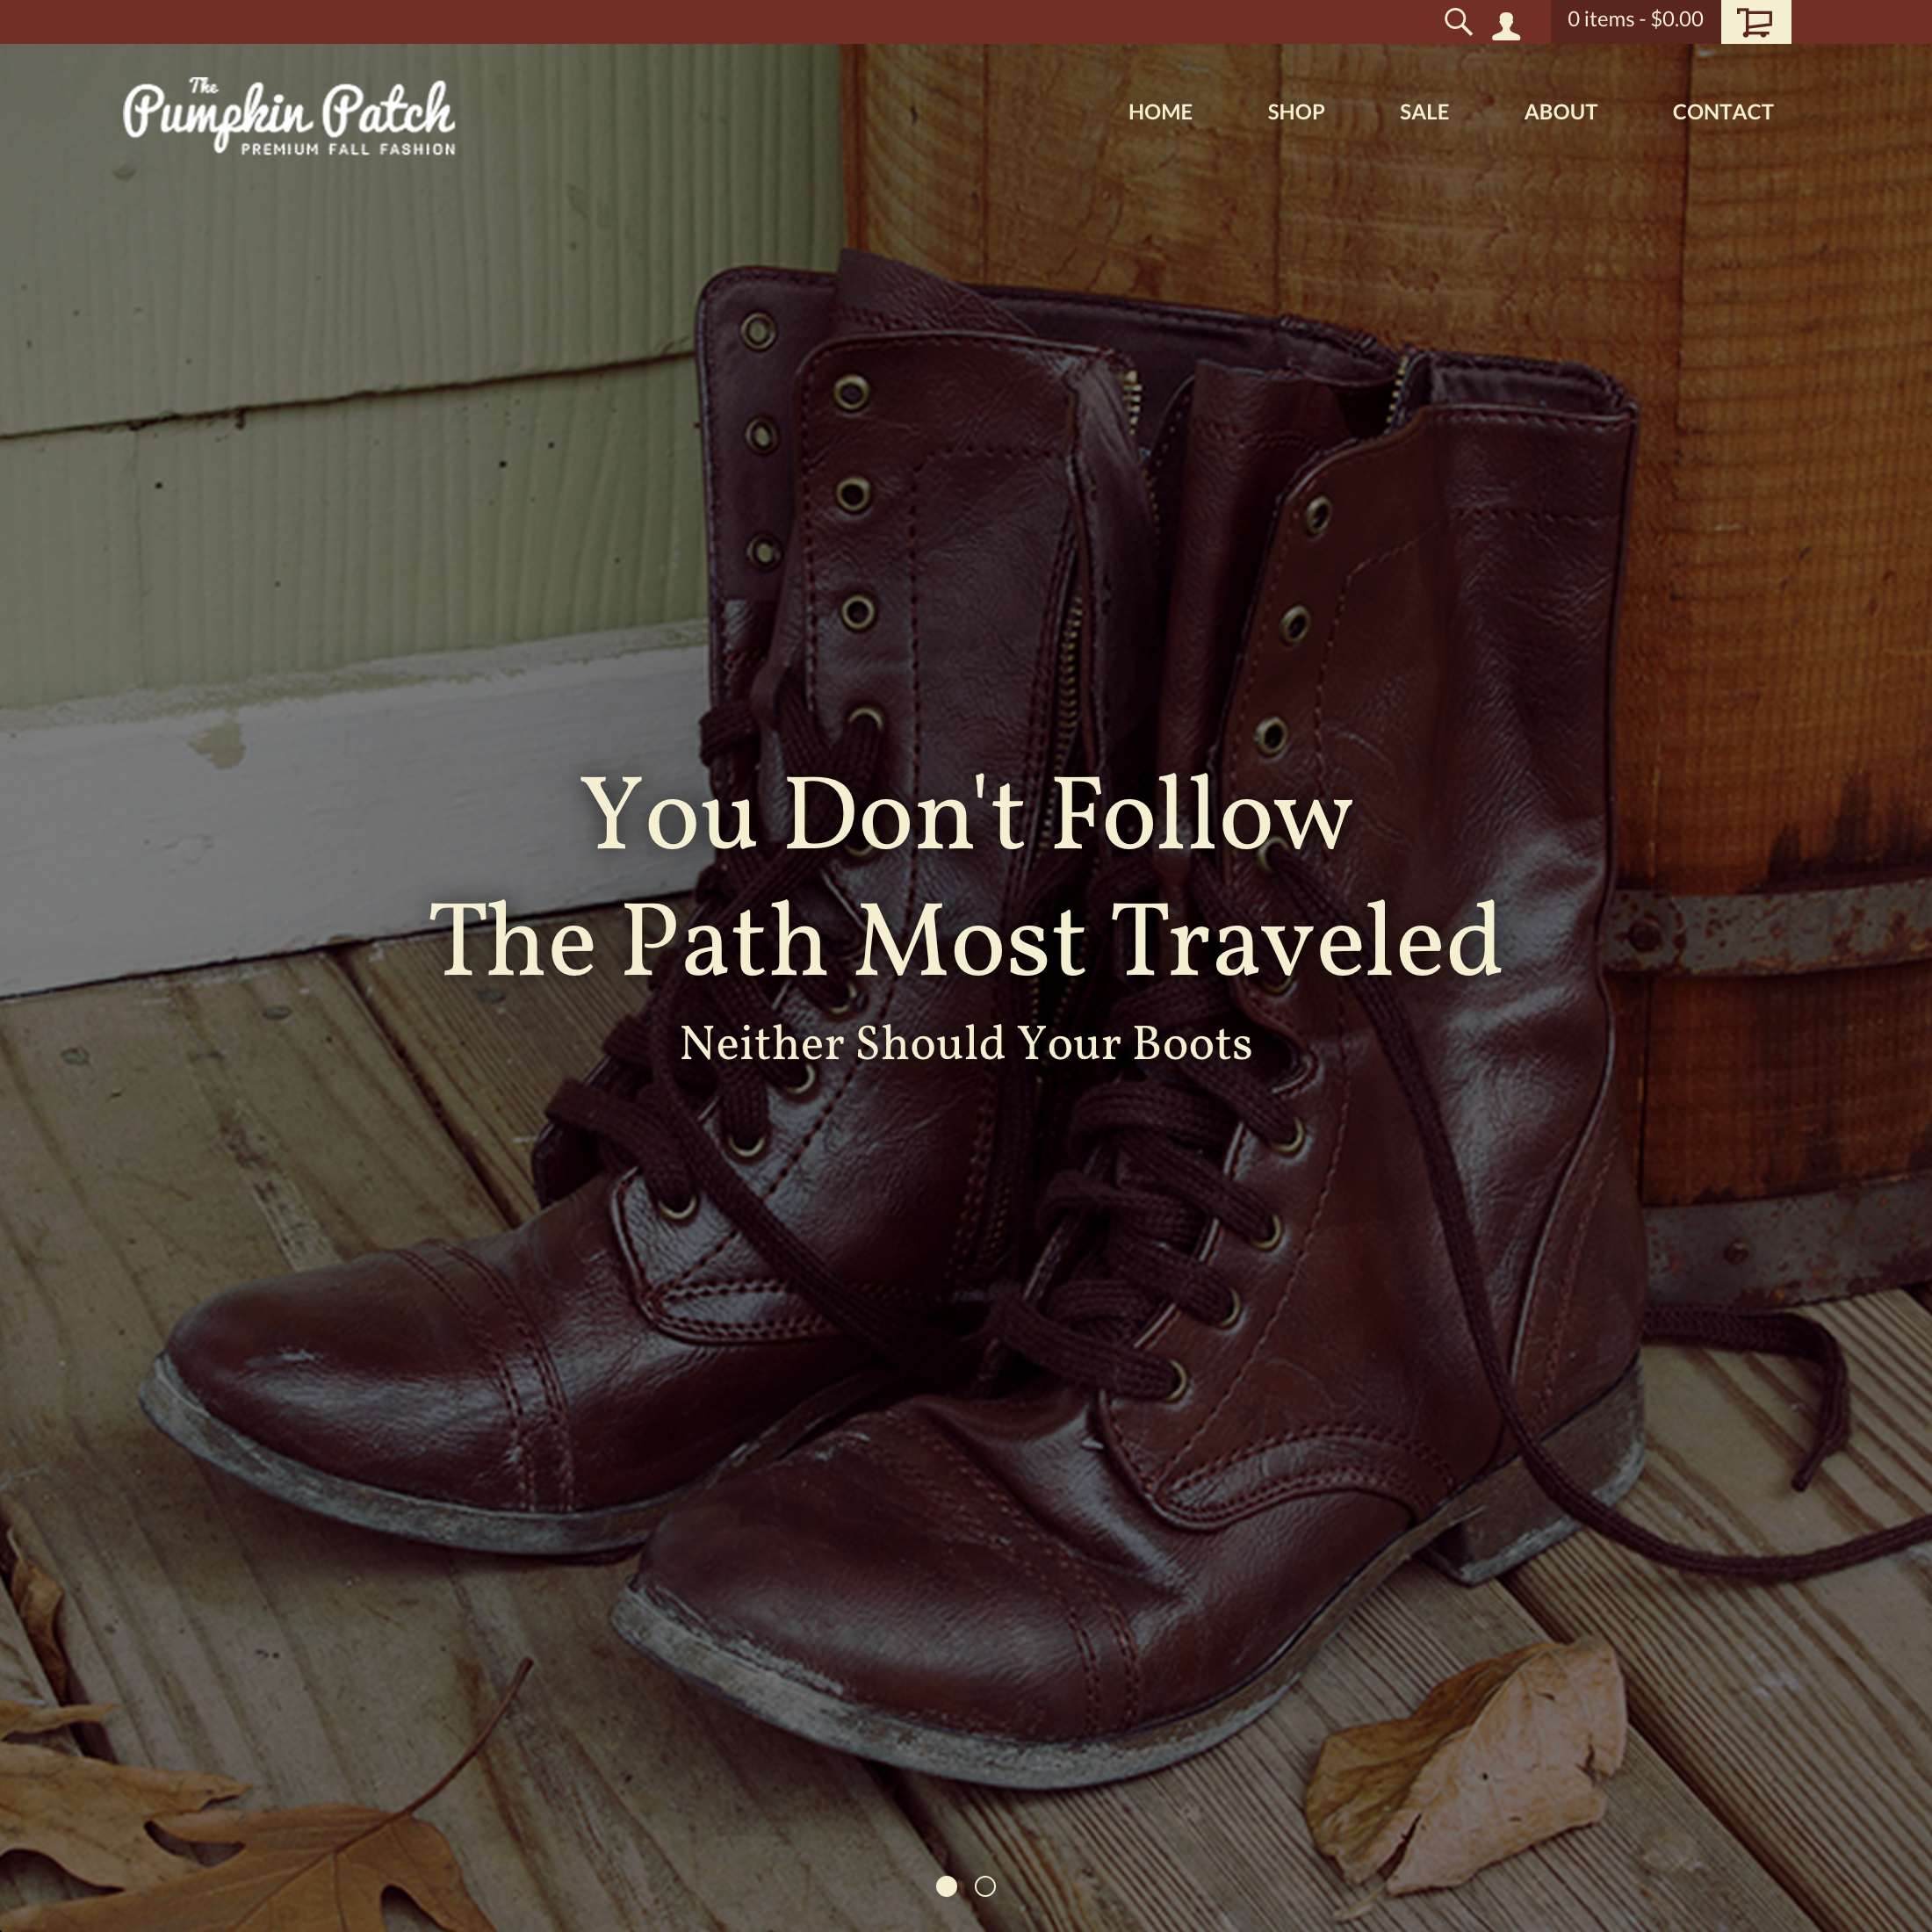Open the SALE navigation item

[x=1424, y=112]
